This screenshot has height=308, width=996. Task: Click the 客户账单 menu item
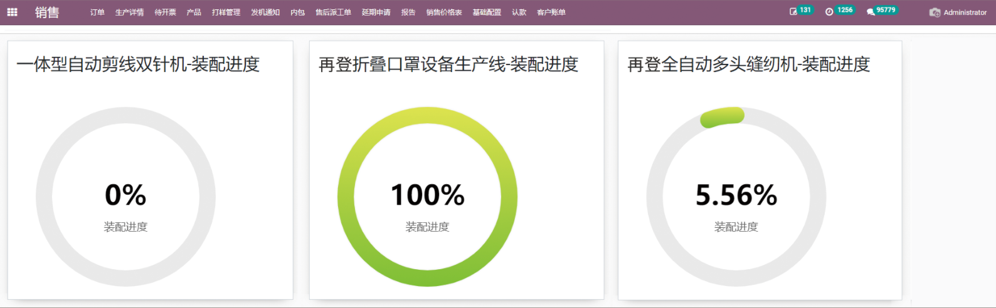(551, 13)
